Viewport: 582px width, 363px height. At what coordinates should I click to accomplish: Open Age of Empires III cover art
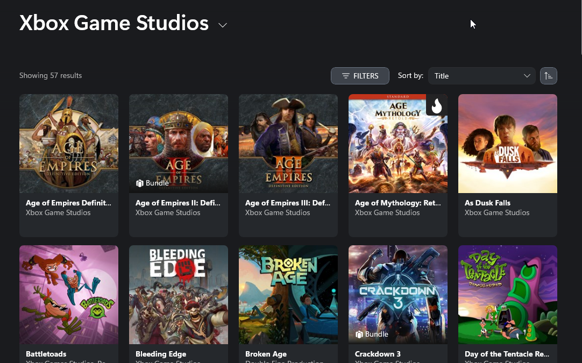click(288, 144)
